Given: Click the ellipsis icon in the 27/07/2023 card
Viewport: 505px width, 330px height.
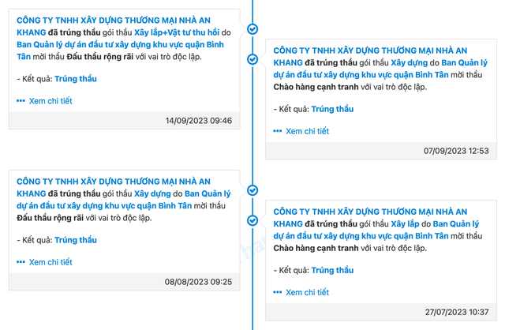Looking at the screenshot, I should click(x=278, y=292).
